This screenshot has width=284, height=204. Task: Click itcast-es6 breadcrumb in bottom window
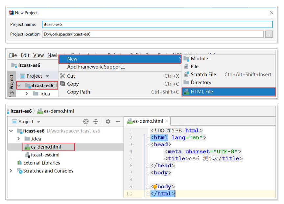(21, 111)
